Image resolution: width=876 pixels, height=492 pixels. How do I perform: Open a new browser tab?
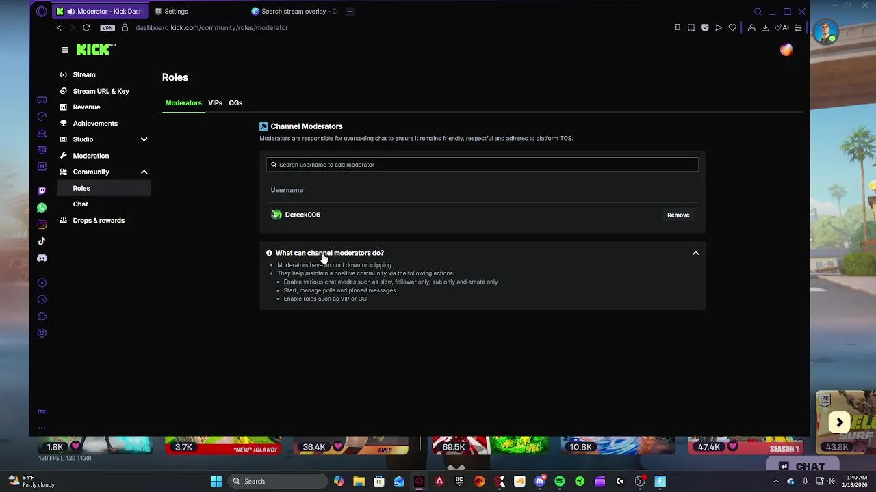pyautogui.click(x=350, y=12)
